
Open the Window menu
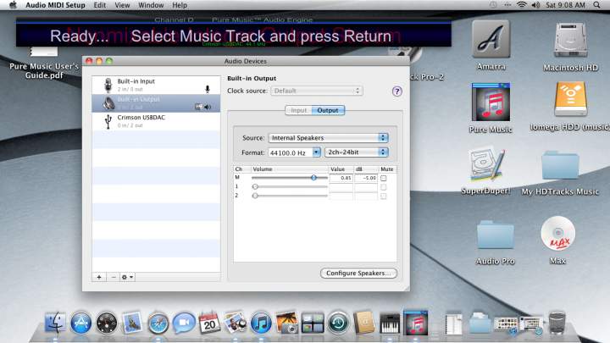(151, 5)
